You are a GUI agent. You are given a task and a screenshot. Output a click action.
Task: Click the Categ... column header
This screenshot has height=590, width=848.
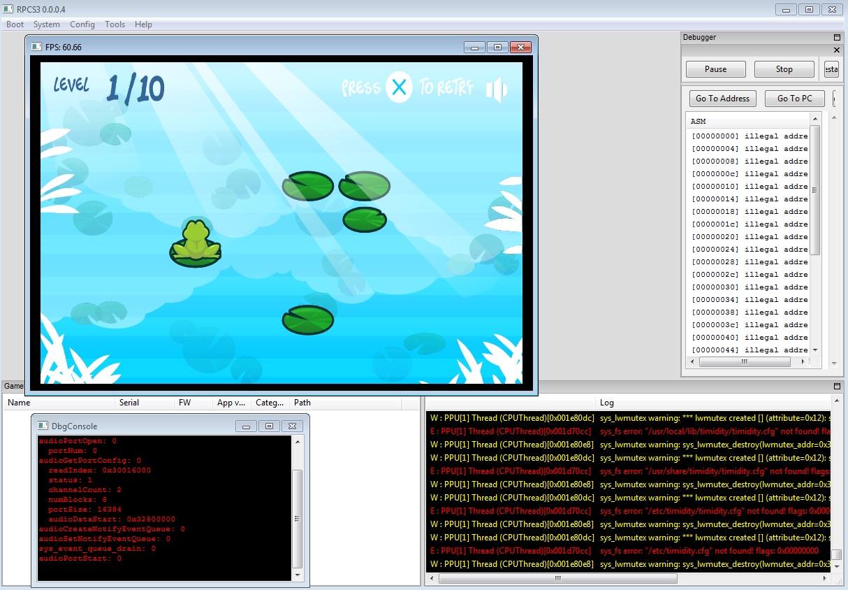pyautogui.click(x=271, y=403)
